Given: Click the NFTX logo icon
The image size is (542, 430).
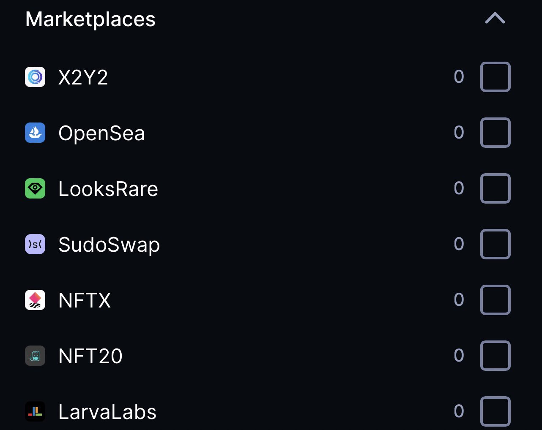Looking at the screenshot, I should (35, 300).
